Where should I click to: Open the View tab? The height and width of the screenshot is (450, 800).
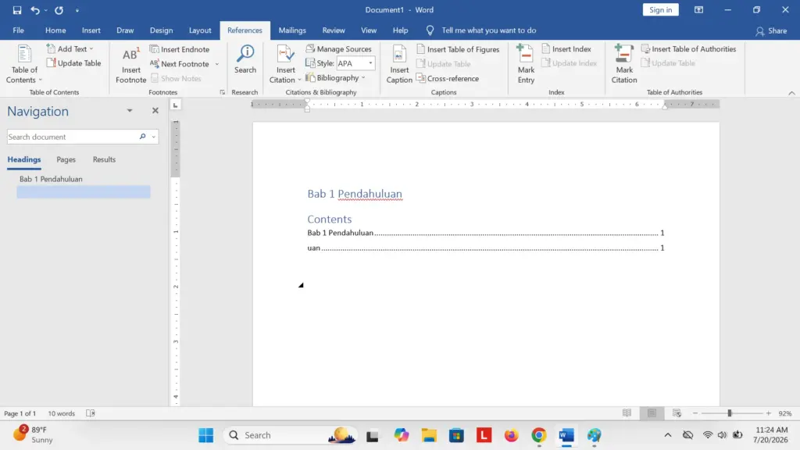(x=369, y=30)
